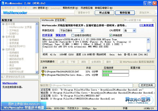Click the 压缩进度 column header
158x111 pixels.
pyautogui.click(x=115, y=68)
